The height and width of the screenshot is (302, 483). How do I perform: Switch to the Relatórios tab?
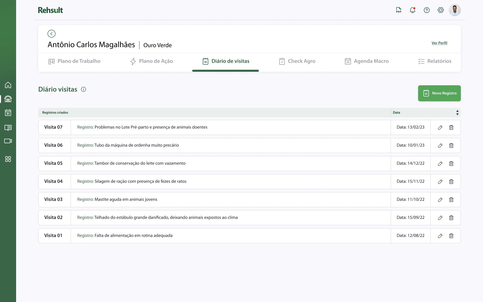(x=435, y=61)
